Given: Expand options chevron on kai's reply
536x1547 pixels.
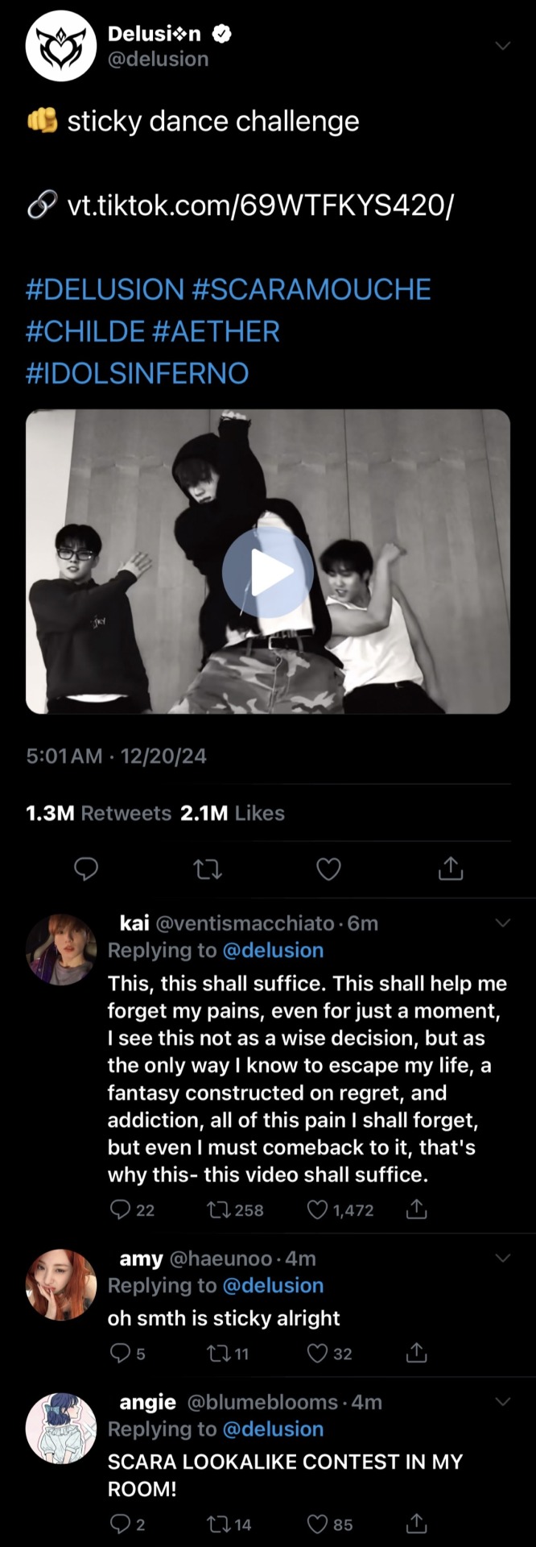Looking at the screenshot, I should (x=503, y=923).
